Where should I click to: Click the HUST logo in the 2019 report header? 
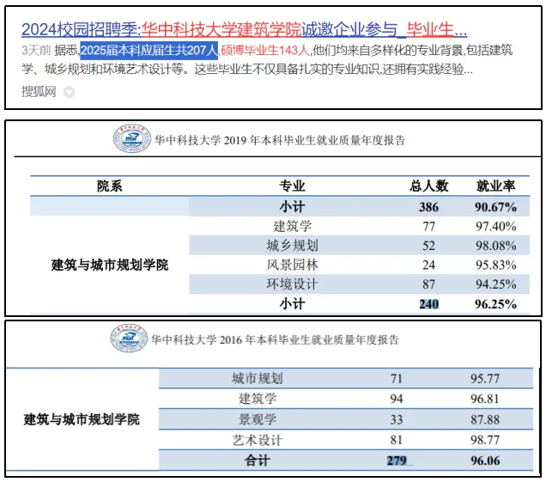(x=132, y=138)
